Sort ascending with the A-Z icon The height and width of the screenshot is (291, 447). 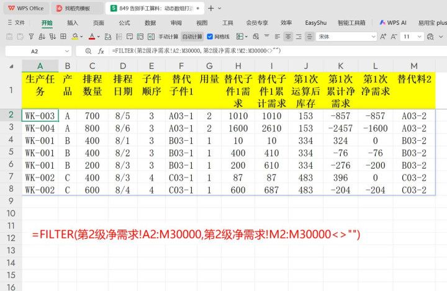(42, 37)
